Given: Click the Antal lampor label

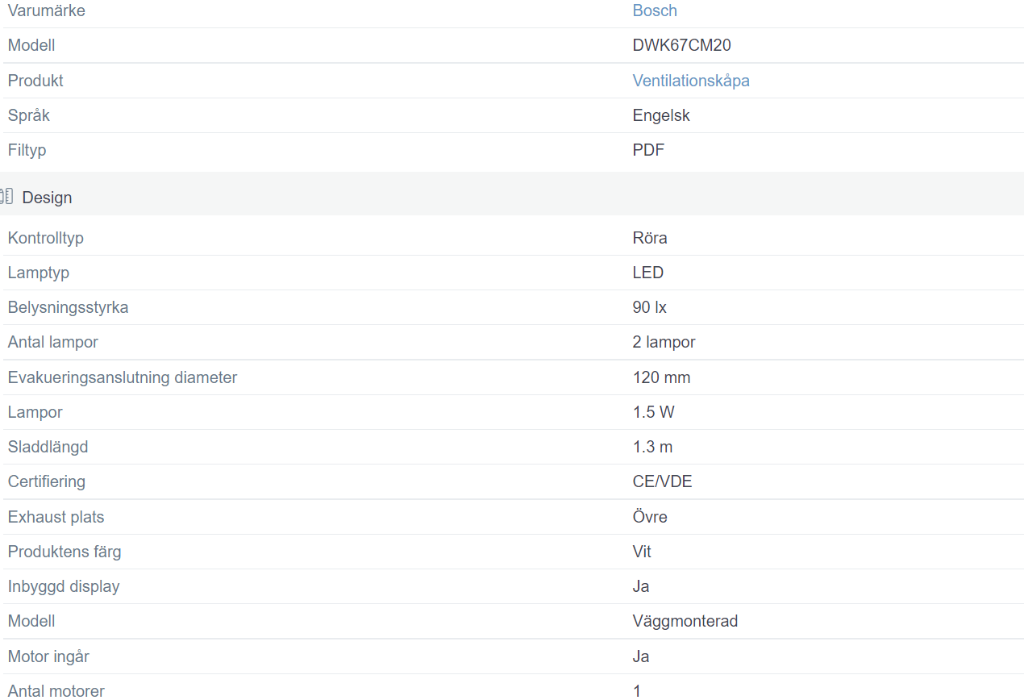Looking at the screenshot, I should (53, 342).
